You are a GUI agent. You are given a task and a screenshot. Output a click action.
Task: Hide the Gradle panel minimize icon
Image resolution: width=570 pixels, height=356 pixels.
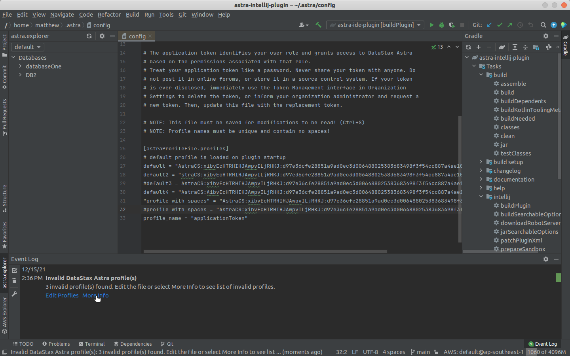point(556,36)
